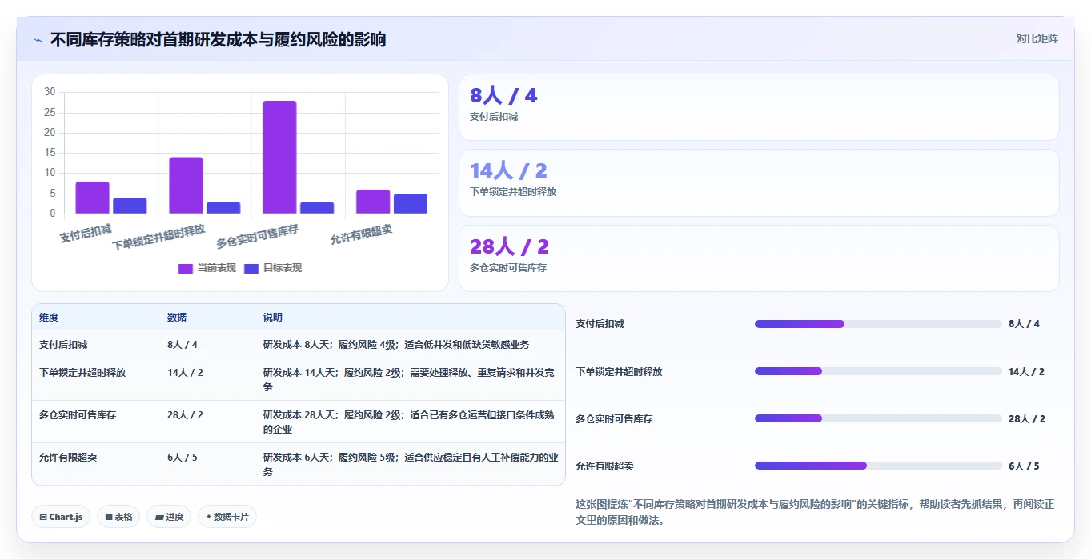Viewport: 1091px width, 560px height.
Task: Select the 14人 / 2 下单锁定并超时释放 card
Action: pyautogui.click(x=759, y=182)
